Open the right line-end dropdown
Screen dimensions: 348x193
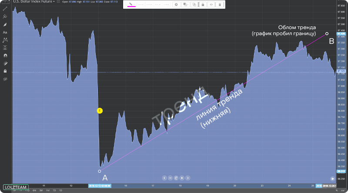pos(166,4)
